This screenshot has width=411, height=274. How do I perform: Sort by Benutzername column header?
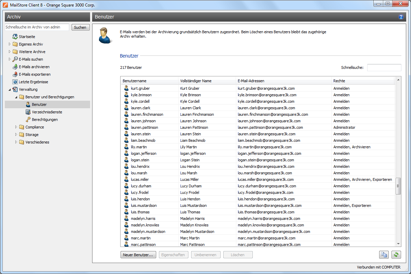click(x=135, y=81)
